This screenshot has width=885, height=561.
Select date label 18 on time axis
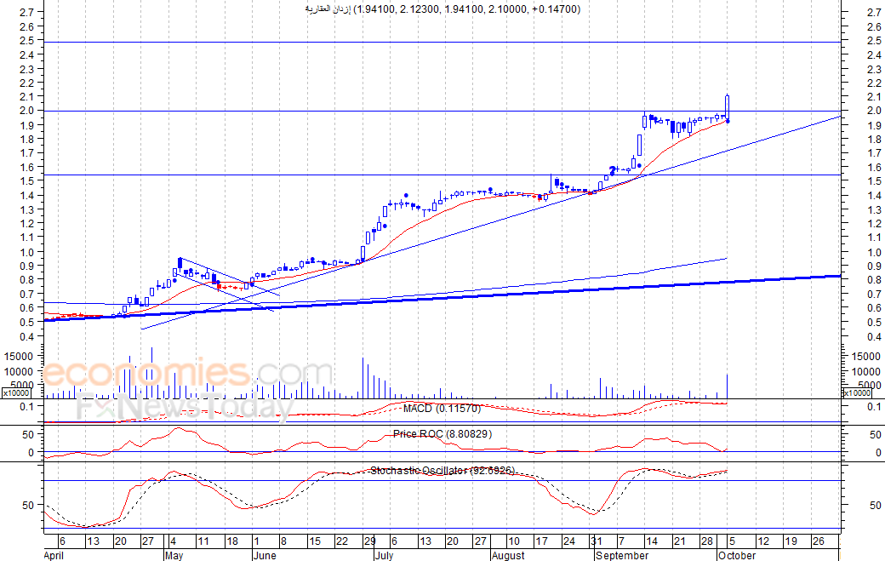pos(232,541)
